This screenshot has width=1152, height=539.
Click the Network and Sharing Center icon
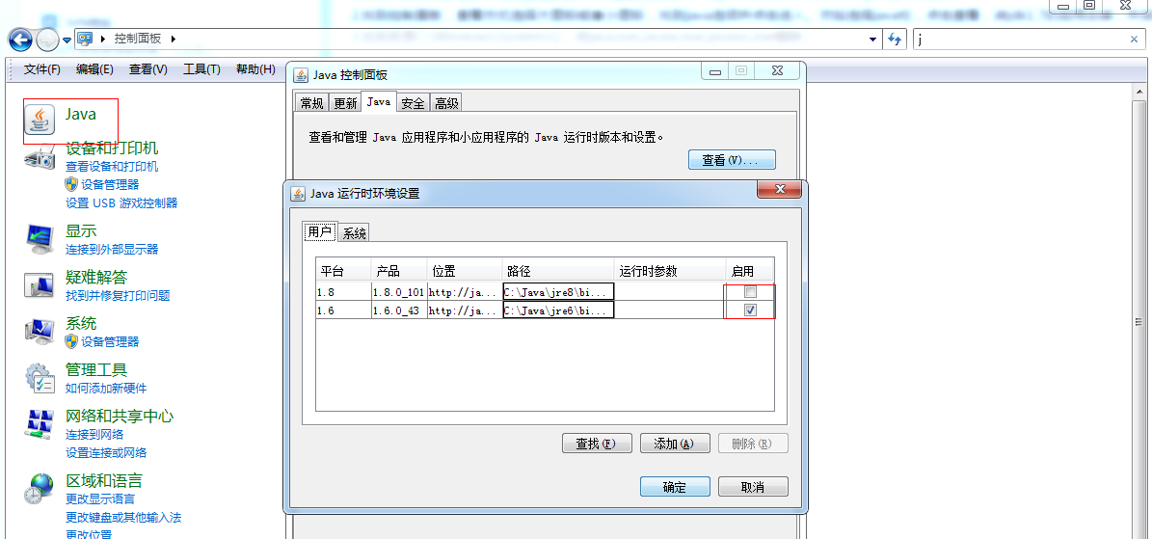click(40, 424)
